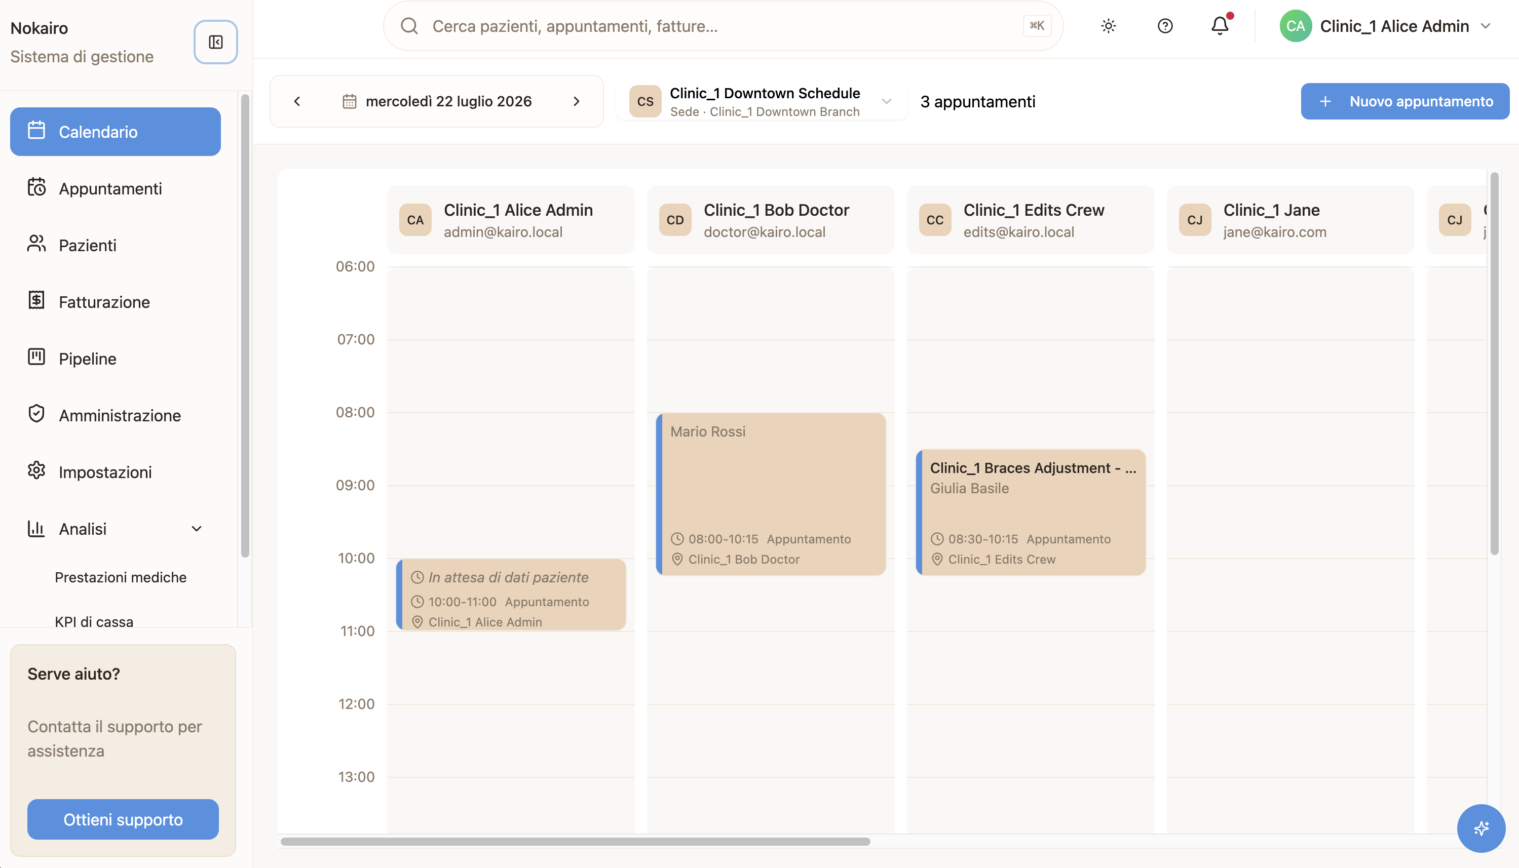
Task: Click the schedule selector chevron arrow
Action: tap(887, 101)
